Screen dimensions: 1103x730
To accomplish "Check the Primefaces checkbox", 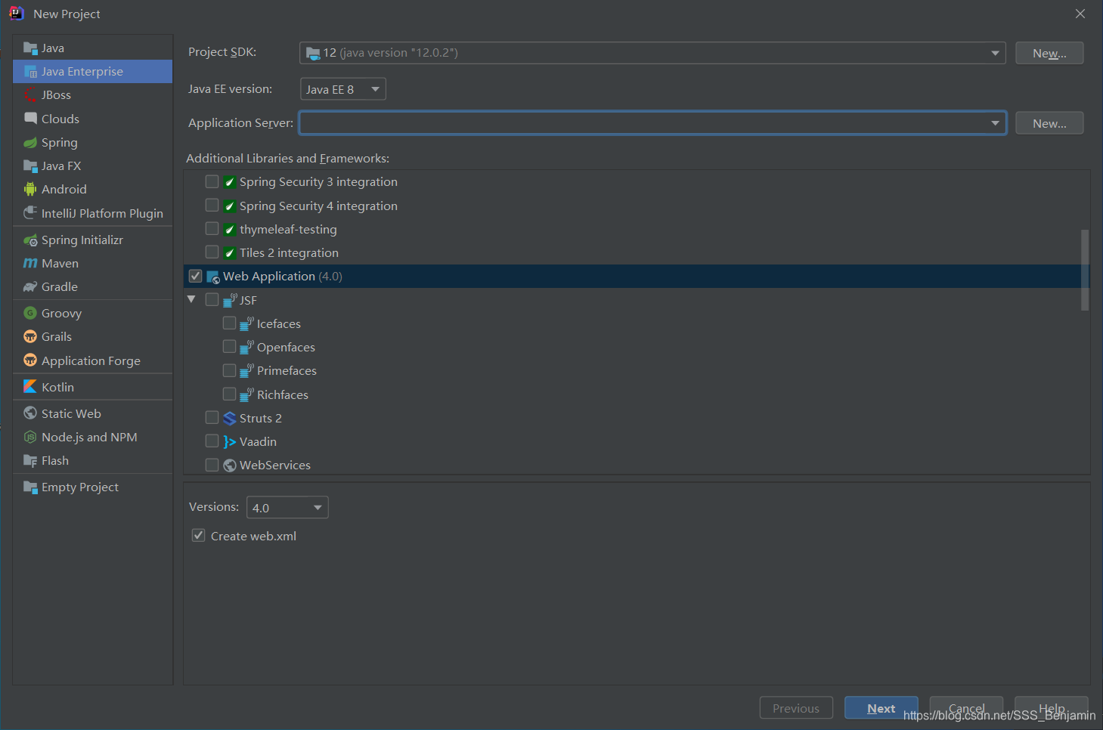I will [x=230, y=371].
